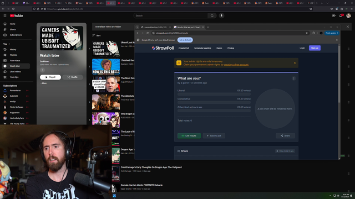The image size is (355, 199).
Task: Go back in the Chrome window
Action: 138,33
